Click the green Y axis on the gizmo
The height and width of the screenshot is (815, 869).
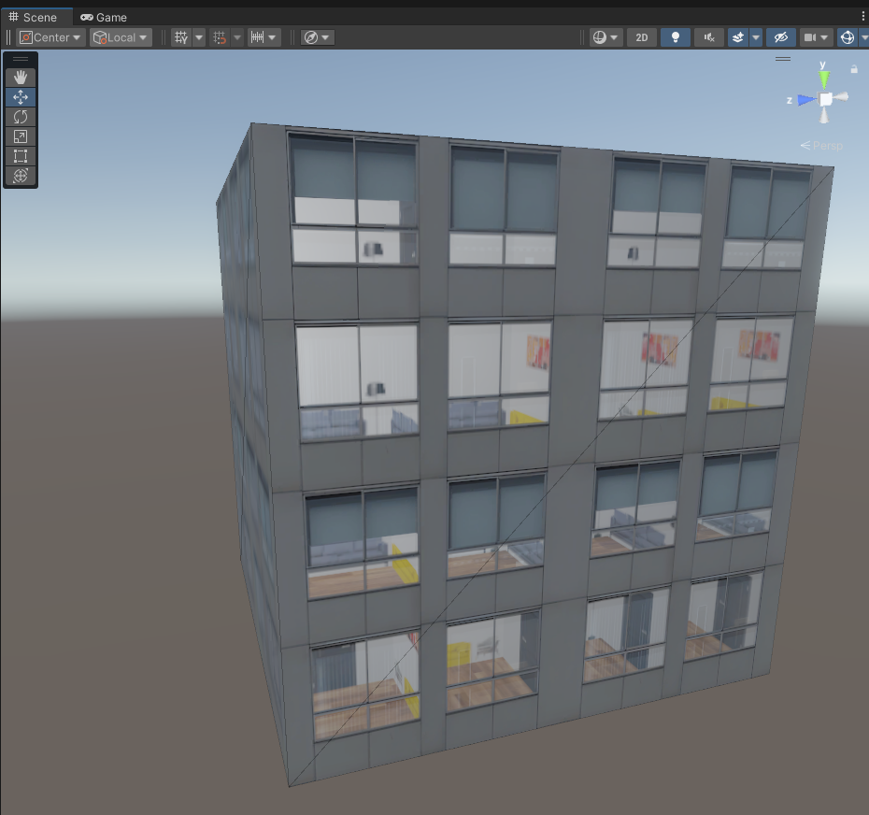click(x=823, y=77)
